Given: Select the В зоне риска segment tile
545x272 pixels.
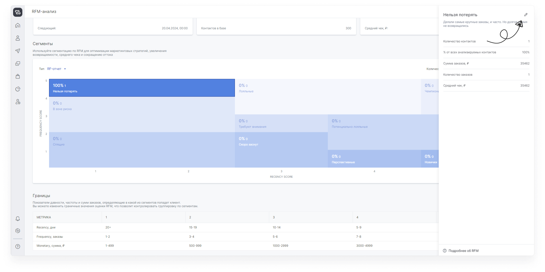Looking at the screenshot, I should tap(142, 115).
